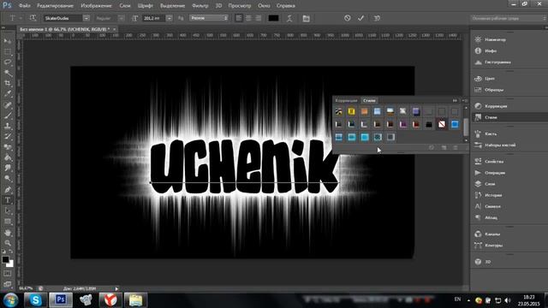Open the anti-aliasing method dropdown
This screenshot has height=308, width=548.
(x=209, y=18)
